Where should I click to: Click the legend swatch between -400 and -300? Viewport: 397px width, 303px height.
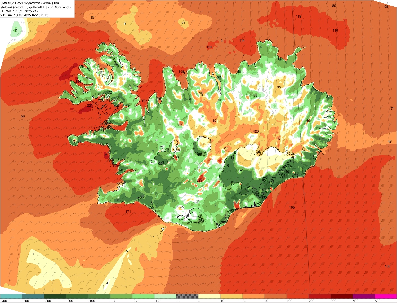[x=33, y=296]
